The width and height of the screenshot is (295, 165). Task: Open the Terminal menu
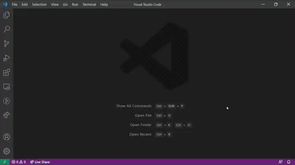tap(89, 4)
